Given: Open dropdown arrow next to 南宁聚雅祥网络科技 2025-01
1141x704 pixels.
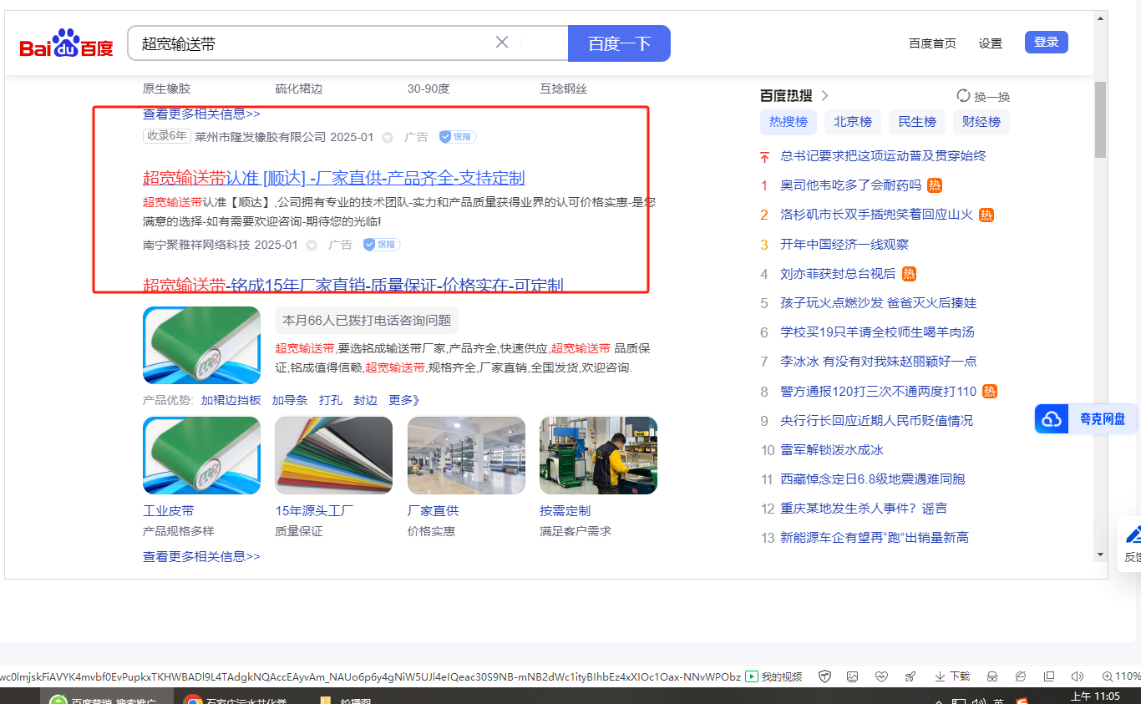Looking at the screenshot, I should (x=312, y=246).
